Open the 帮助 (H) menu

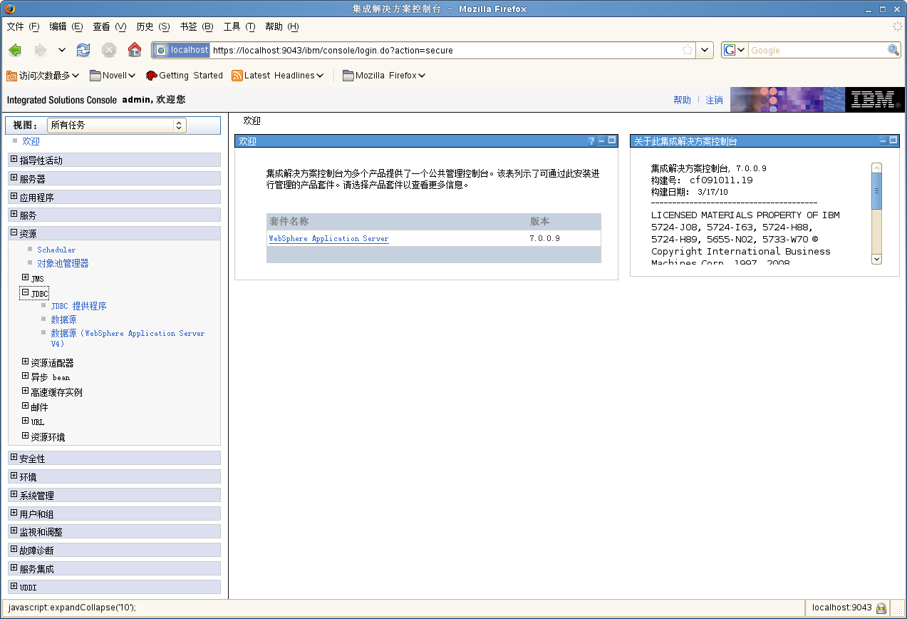[282, 26]
